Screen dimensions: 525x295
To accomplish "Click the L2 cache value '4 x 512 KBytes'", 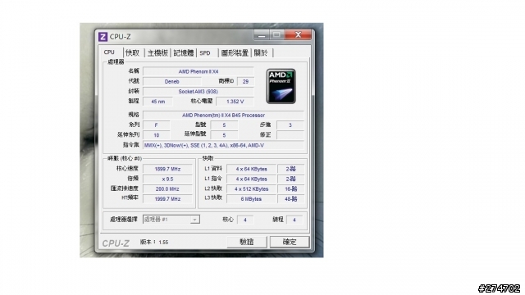I will [252, 189].
